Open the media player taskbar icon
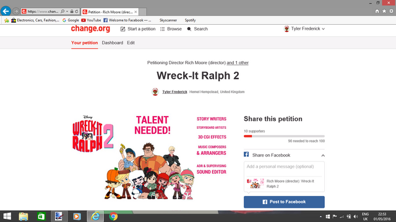The height and width of the screenshot is (222, 396). (x=77, y=216)
